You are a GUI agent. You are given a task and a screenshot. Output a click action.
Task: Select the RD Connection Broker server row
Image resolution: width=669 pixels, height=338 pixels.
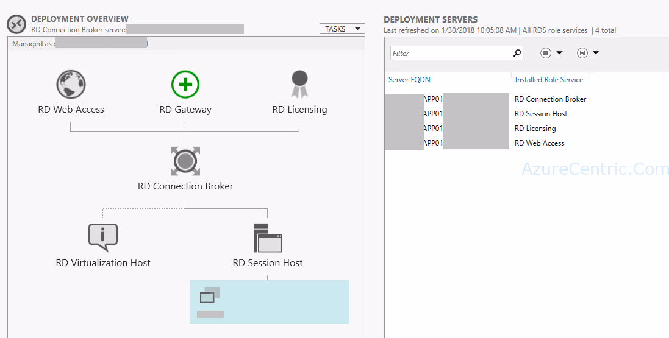527,99
